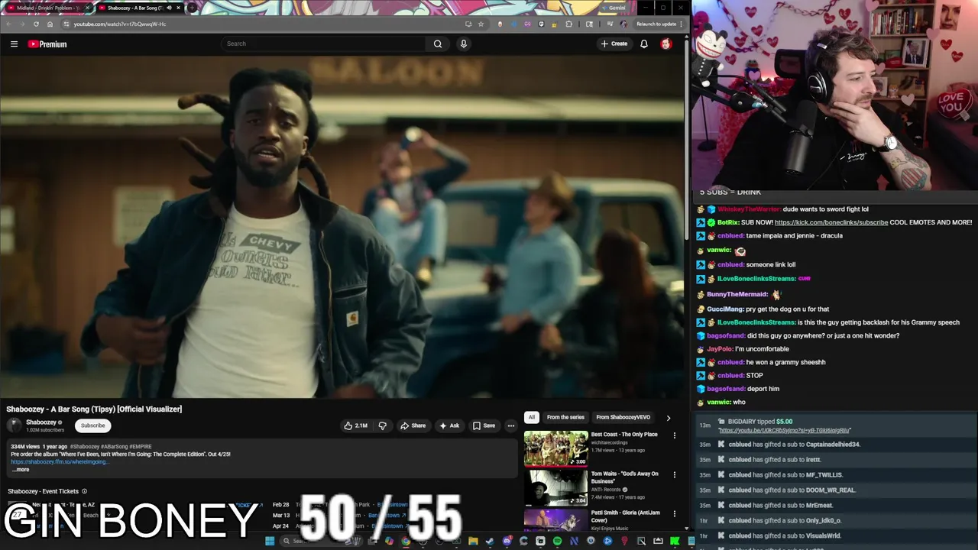Dislike the video with thumbs down
978x550 pixels.
point(383,425)
